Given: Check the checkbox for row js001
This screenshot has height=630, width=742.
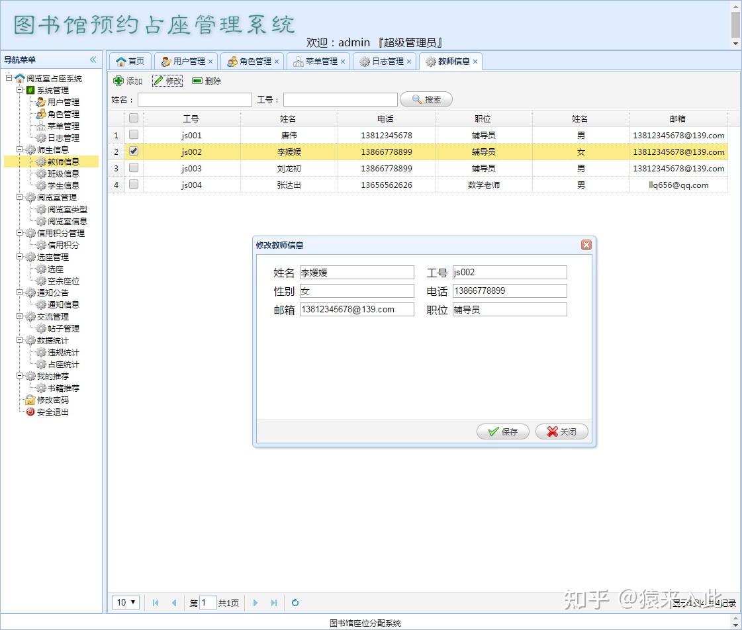Looking at the screenshot, I should tap(134, 135).
